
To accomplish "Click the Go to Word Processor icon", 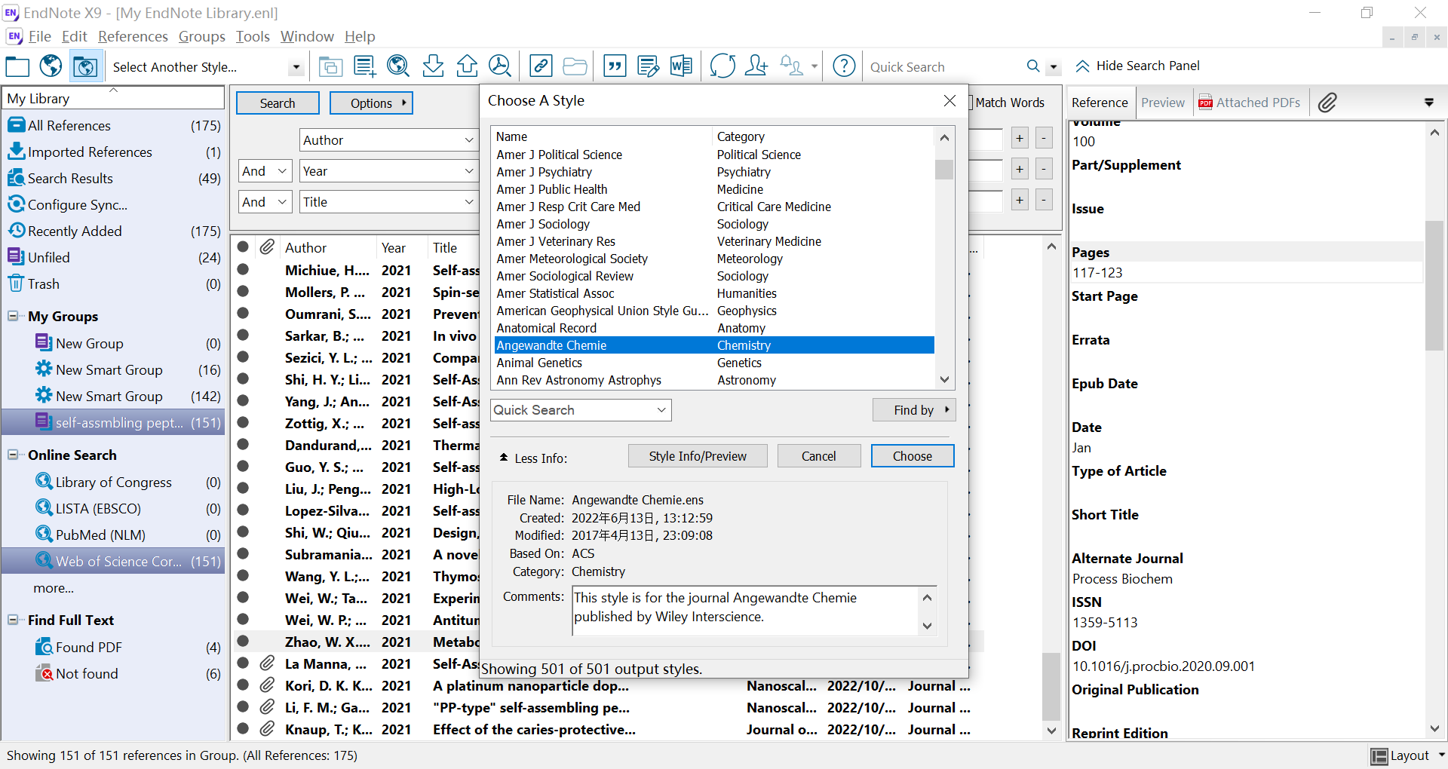I will [x=681, y=66].
